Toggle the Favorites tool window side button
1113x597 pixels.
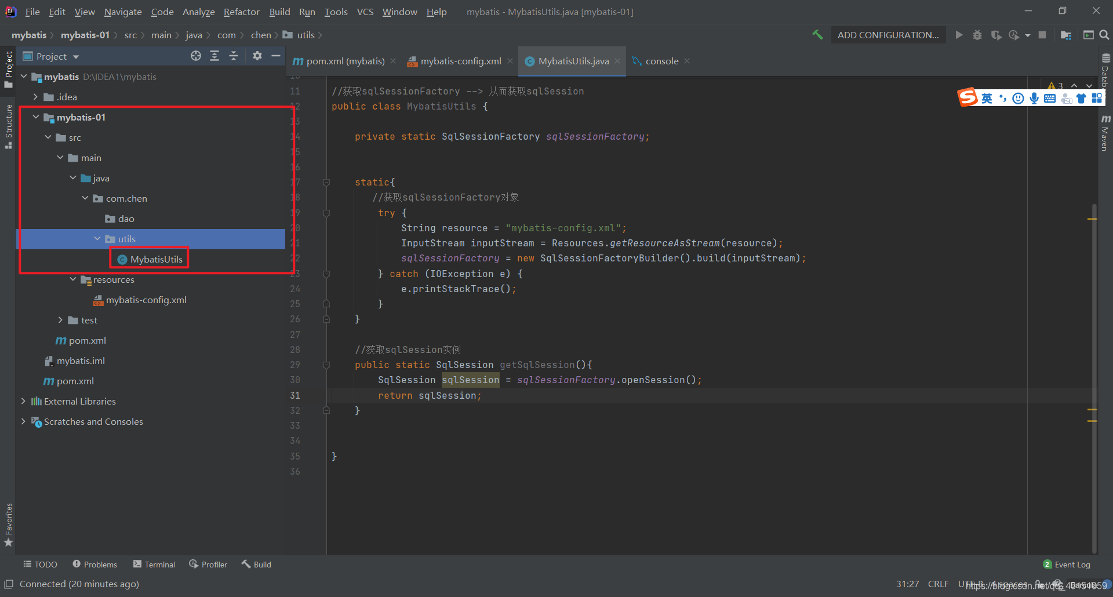8,525
